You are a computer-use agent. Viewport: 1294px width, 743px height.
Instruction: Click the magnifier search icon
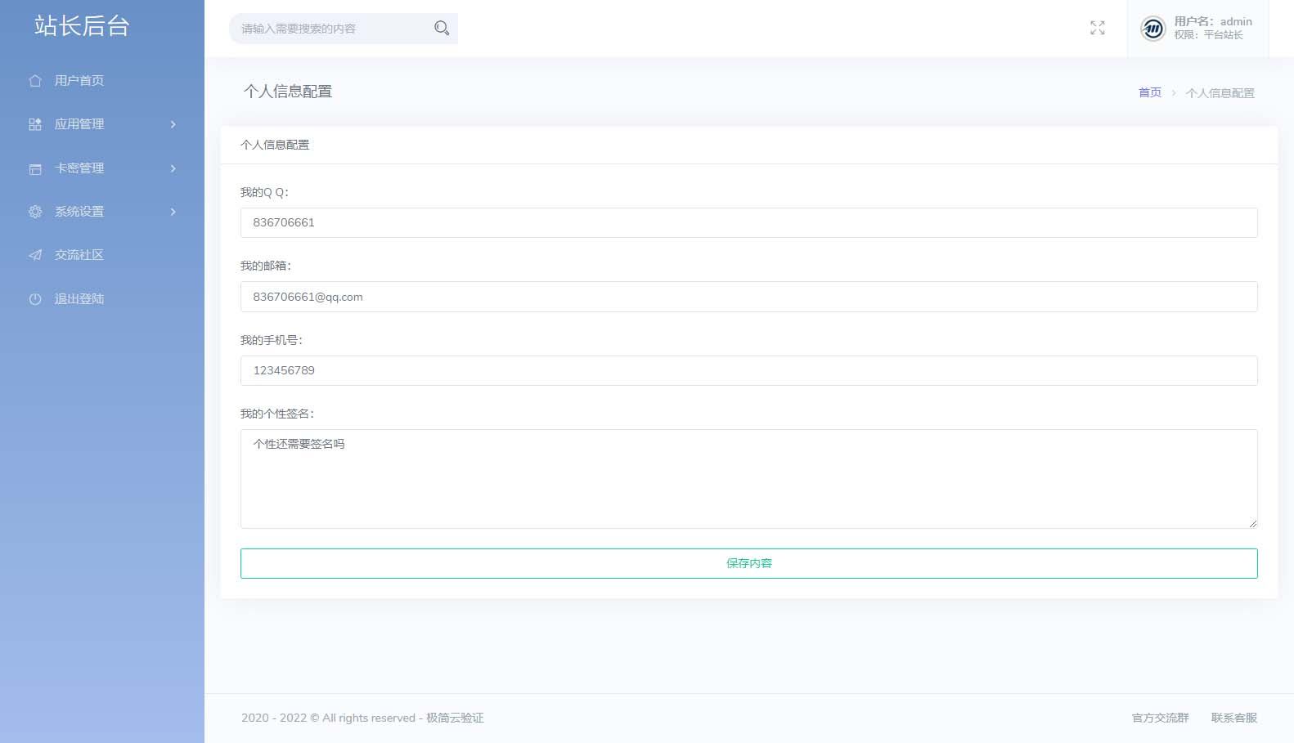coord(442,29)
